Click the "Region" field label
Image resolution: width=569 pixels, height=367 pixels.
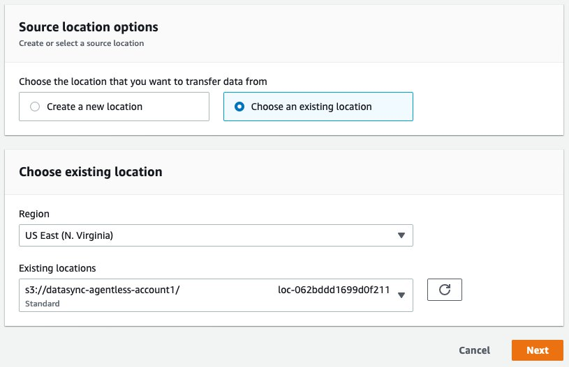[34, 214]
